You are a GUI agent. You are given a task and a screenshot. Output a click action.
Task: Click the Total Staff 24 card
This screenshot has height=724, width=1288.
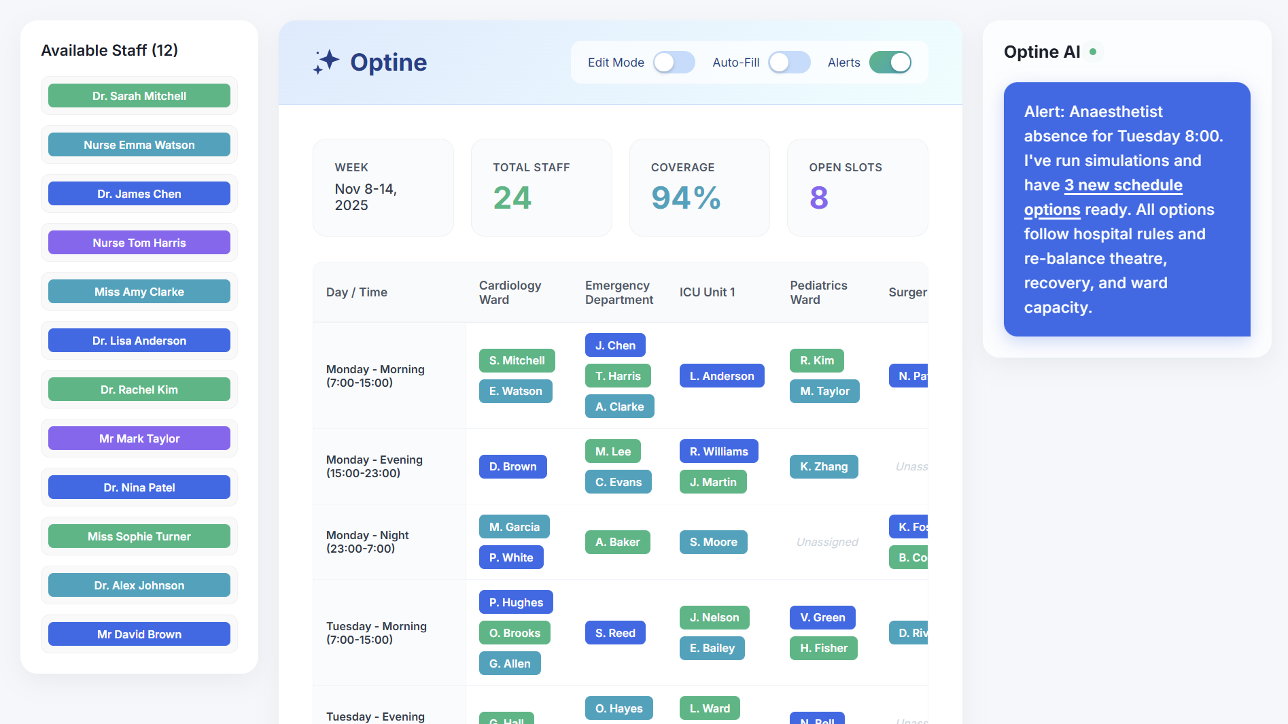541,188
